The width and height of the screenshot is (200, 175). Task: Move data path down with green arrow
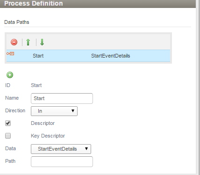click(x=42, y=42)
